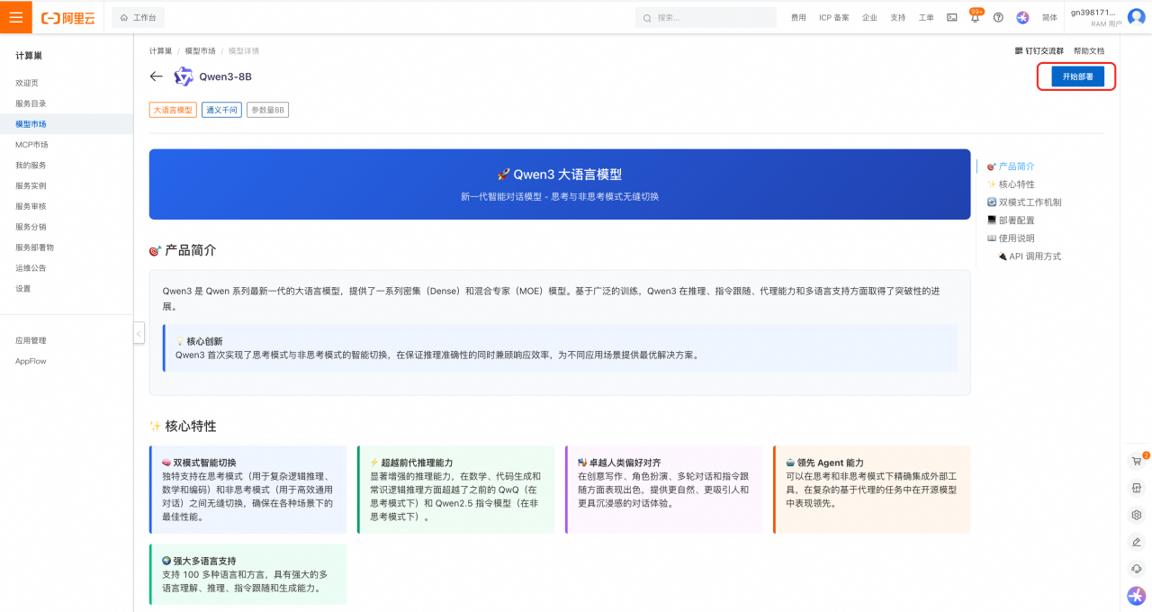
Task: Click the 核心创新 callout heading
Action: [x=199, y=342]
